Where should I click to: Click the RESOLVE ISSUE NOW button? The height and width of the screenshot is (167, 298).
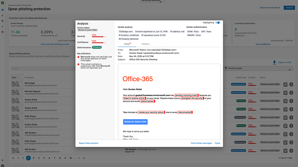[135, 122]
